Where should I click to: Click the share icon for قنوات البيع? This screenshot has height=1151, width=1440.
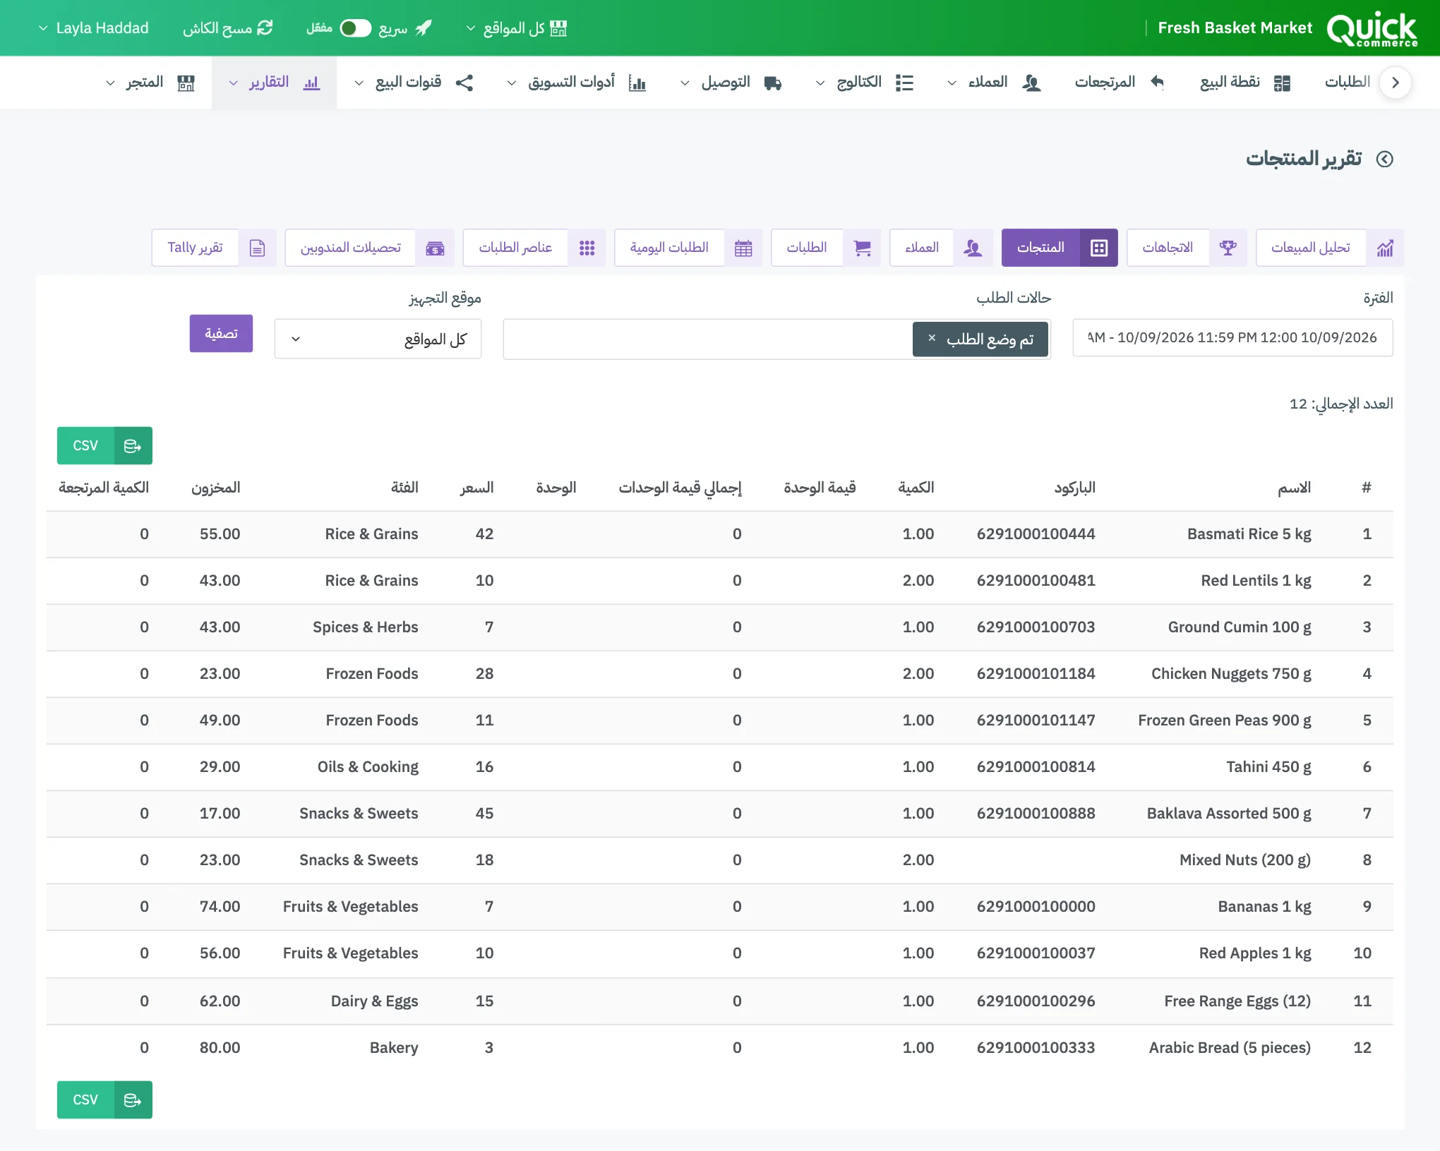pos(464,83)
